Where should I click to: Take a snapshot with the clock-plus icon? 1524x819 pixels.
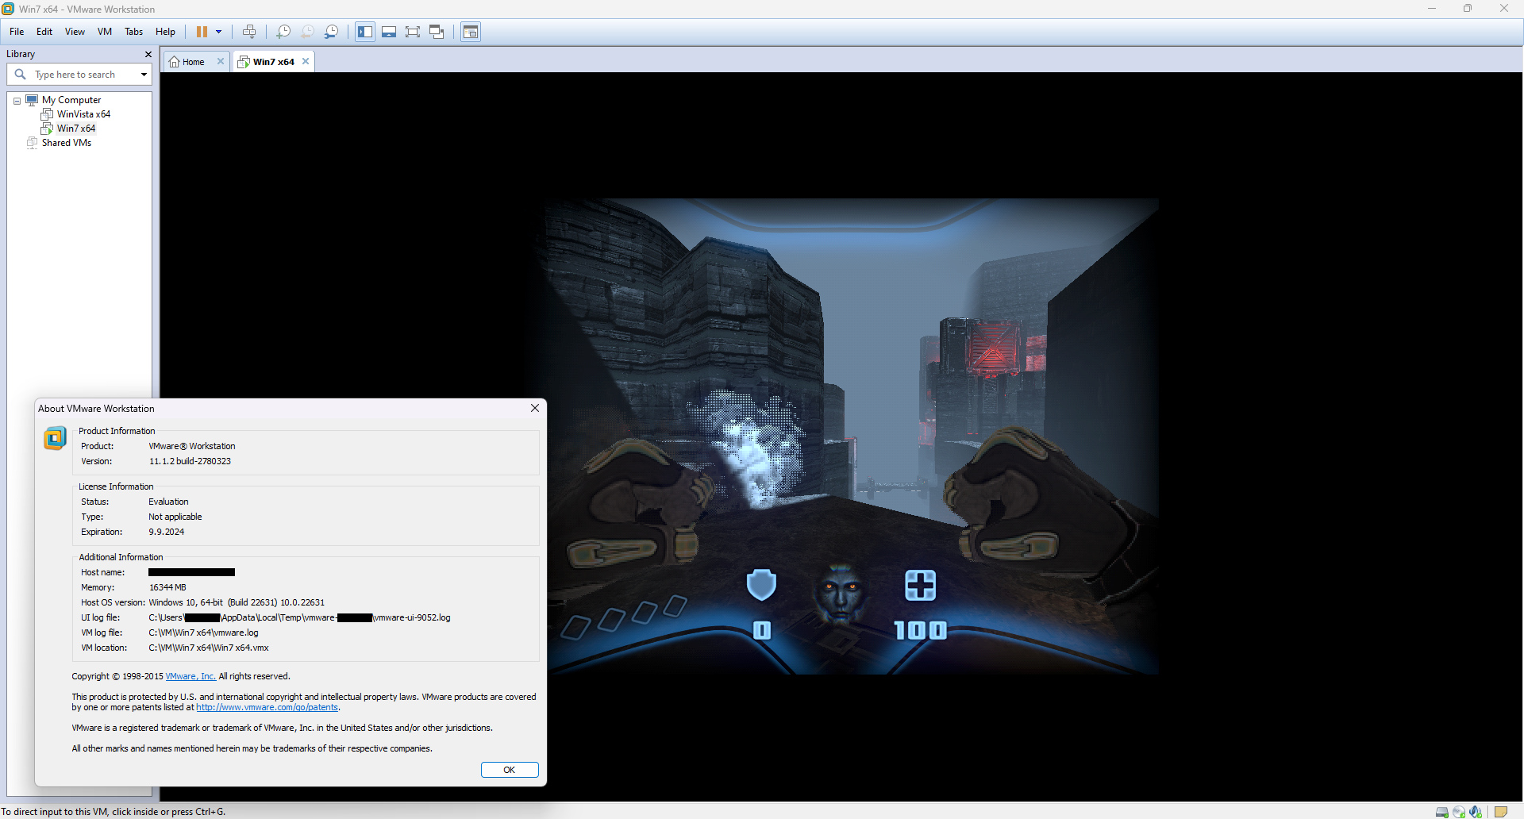click(x=283, y=32)
